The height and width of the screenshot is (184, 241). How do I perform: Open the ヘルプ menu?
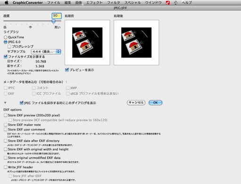pyautogui.click(x=187, y=3)
